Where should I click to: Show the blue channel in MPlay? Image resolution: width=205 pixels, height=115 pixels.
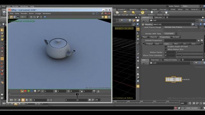coord(32,91)
